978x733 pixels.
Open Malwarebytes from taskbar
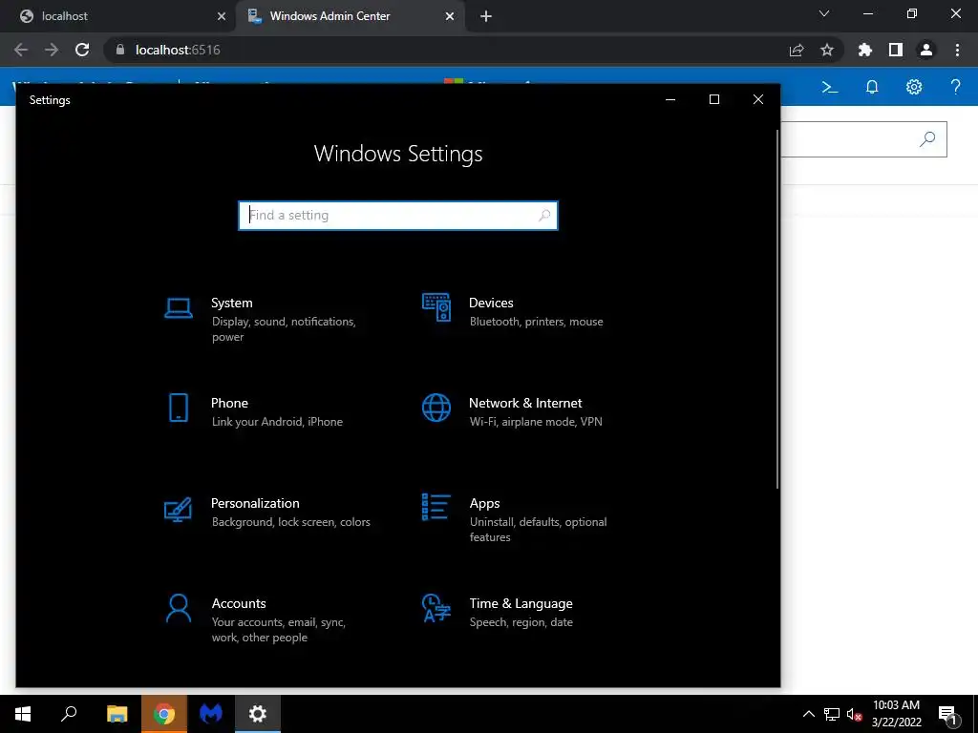tap(211, 714)
